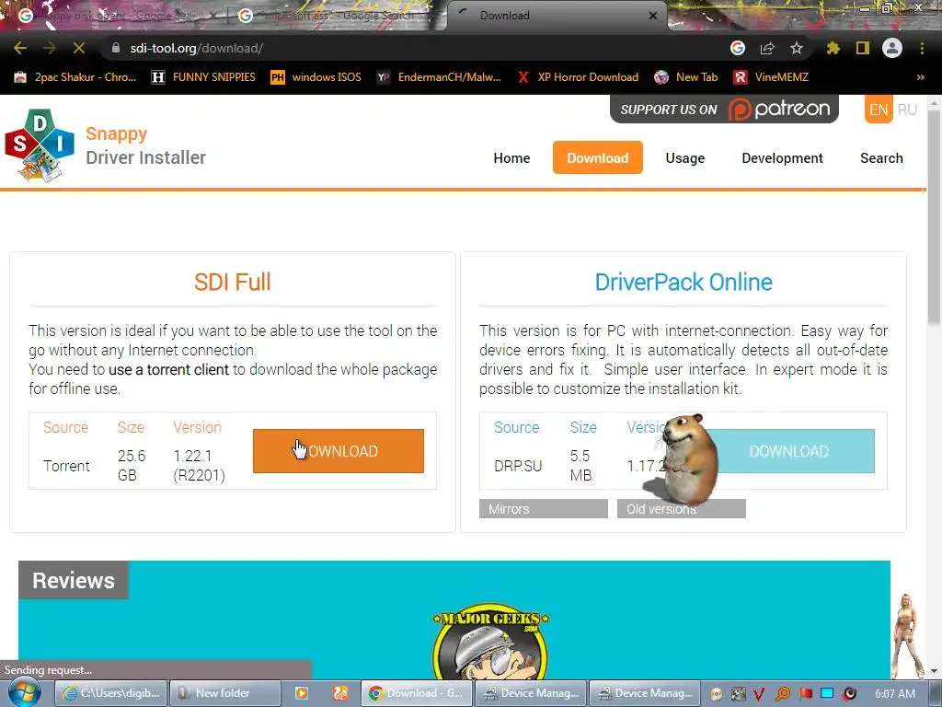Viewport: 942px width, 707px height.
Task: Select the Download menu item
Action: (598, 157)
